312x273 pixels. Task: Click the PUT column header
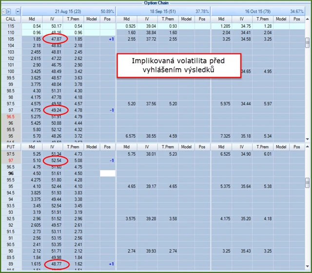coord(11,147)
